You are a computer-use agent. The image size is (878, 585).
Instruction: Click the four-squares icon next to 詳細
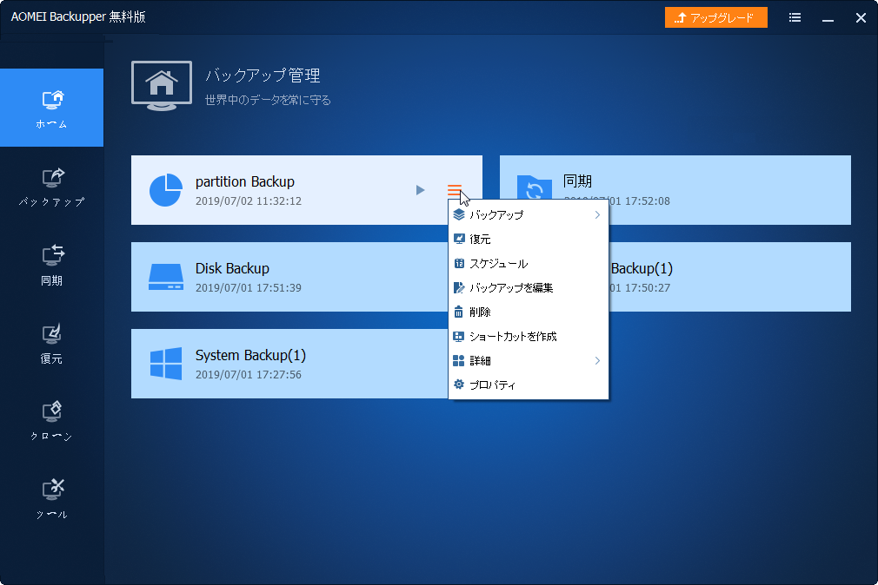(459, 361)
